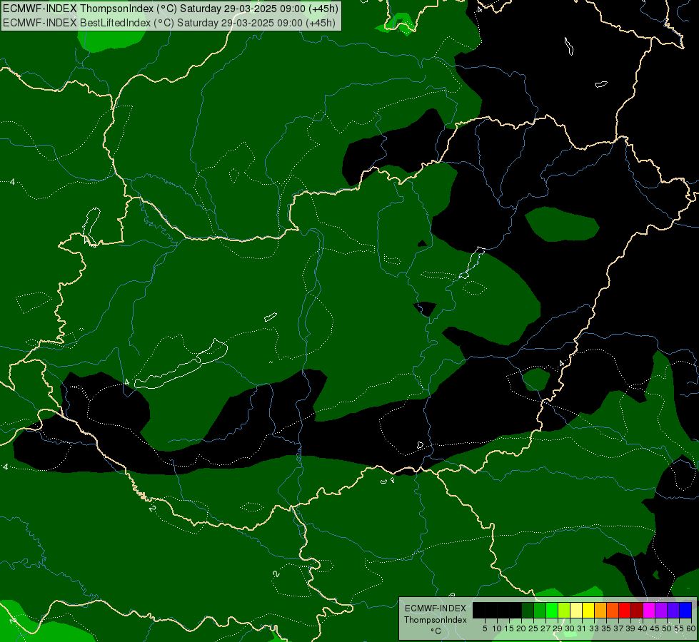Click the lime 29–30 legend swatch
Image resolution: width=699 pixels, height=642 pixels.
[x=564, y=610]
